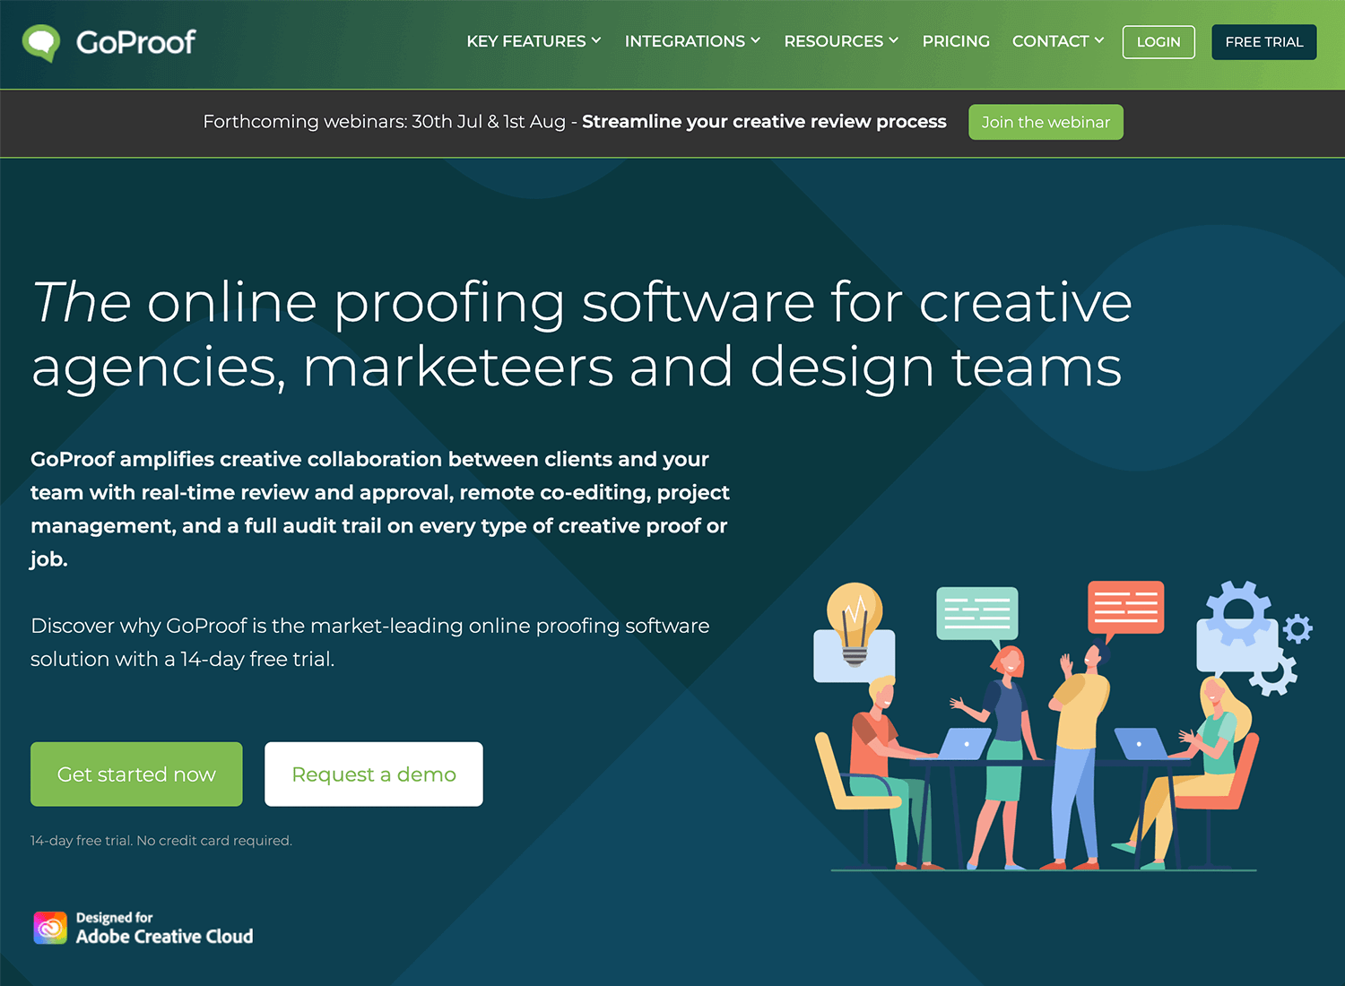1345x986 pixels.
Task: Expand the Integrations chevron arrow
Action: point(756,40)
